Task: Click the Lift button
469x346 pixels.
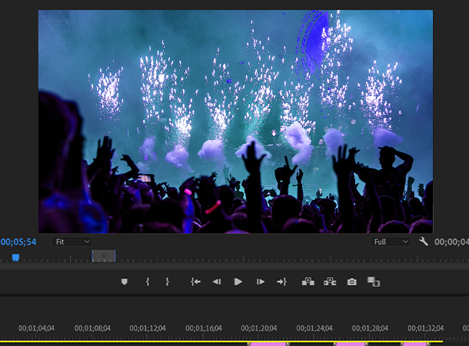Action: (x=308, y=282)
